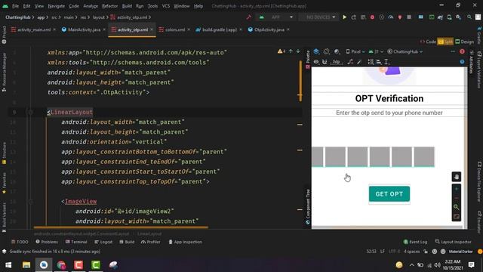Run the app with the green play button
The image size is (483, 272).
tap(344, 17)
